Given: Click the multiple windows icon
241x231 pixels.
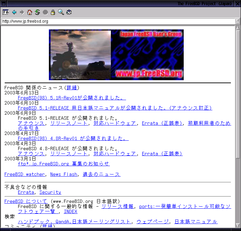Looking at the screenshot, I should 69,12.
